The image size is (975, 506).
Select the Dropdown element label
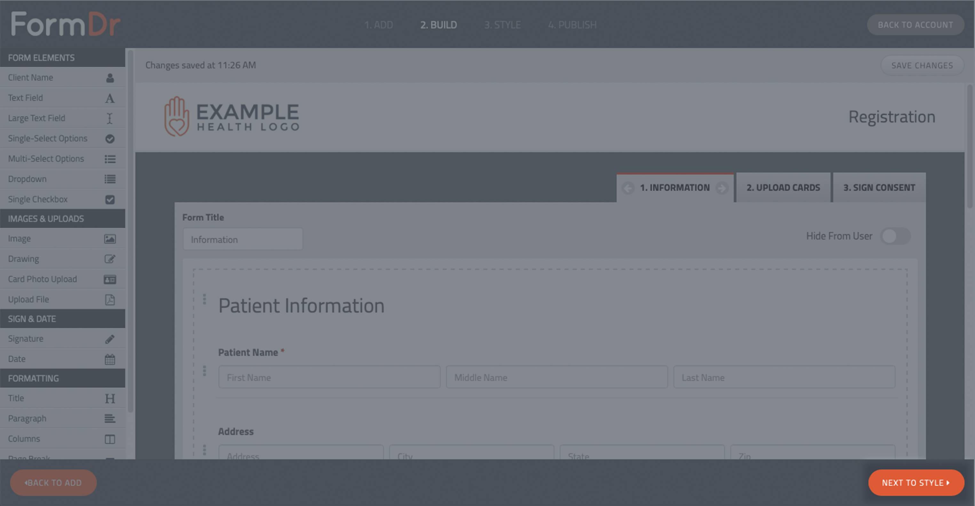pyautogui.click(x=27, y=179)
